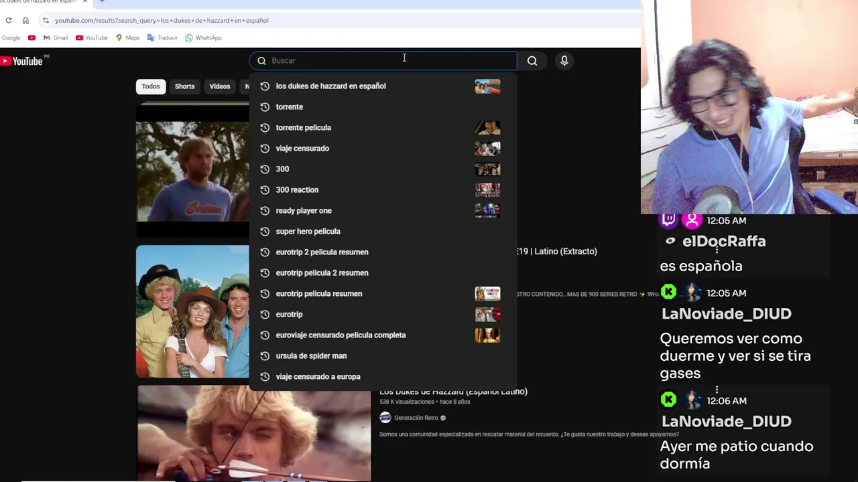Click the streamer webcam overlay

click(749, 107)
